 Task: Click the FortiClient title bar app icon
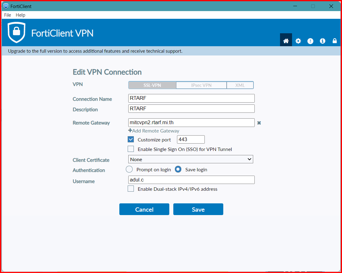point(6,6)
